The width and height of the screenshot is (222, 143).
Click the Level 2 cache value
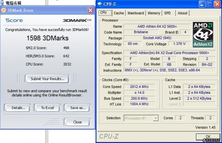pyautogui.click(x=199, y=98)
